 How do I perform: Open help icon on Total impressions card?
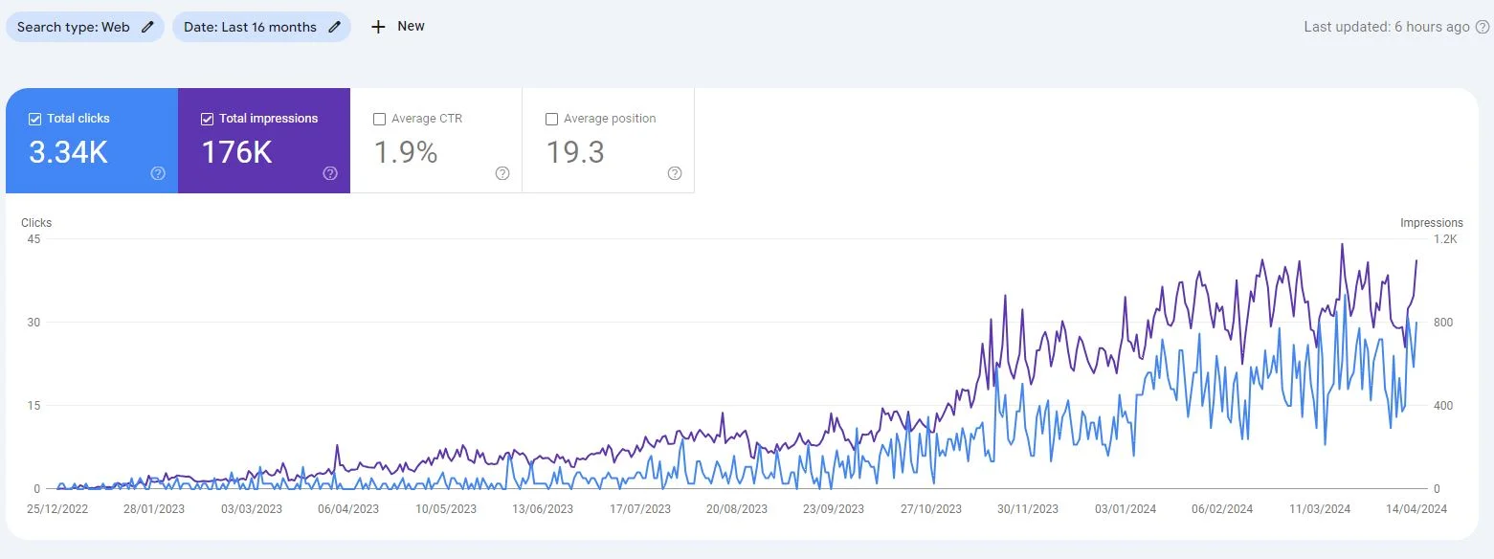pyautogui.click(x=330, y=173)
